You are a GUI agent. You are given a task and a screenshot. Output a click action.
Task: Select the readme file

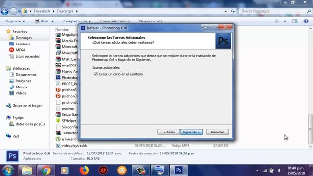tap(67, 109)
